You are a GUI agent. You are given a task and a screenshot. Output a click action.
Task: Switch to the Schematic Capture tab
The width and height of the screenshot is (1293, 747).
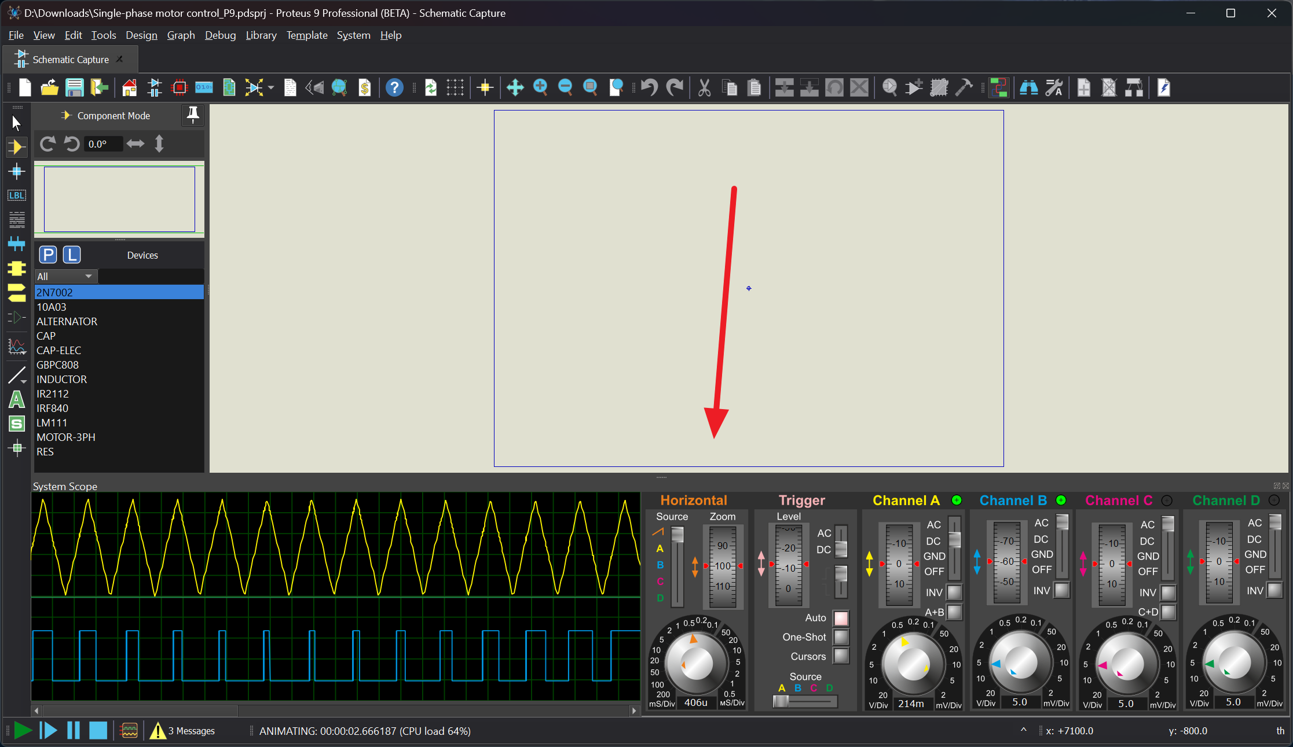click(x=69, y=59)
